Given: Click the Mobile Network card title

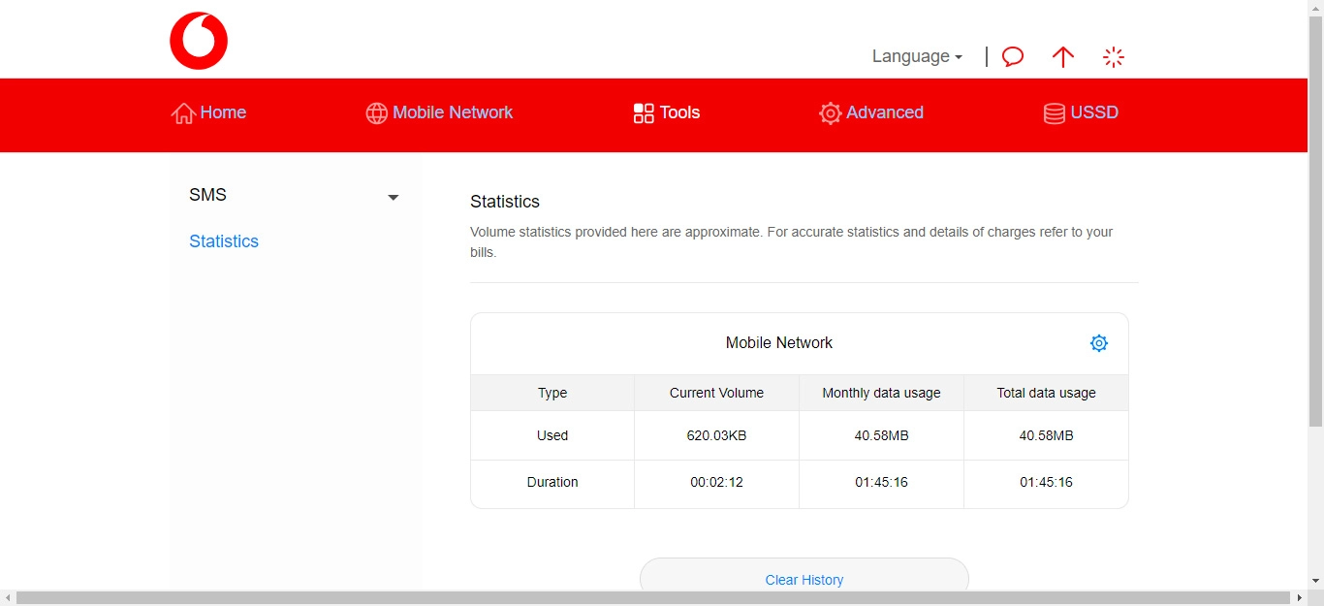Looking at the screenshot, I should pyautogui.click(x=778, y=342).
